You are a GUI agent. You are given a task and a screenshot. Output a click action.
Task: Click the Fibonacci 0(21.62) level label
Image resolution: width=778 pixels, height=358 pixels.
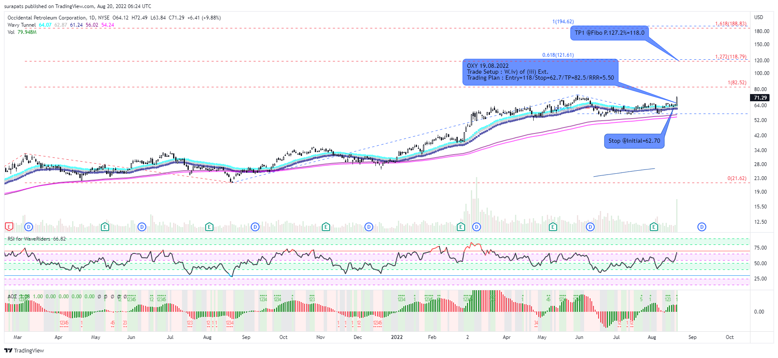coord(737,178)
